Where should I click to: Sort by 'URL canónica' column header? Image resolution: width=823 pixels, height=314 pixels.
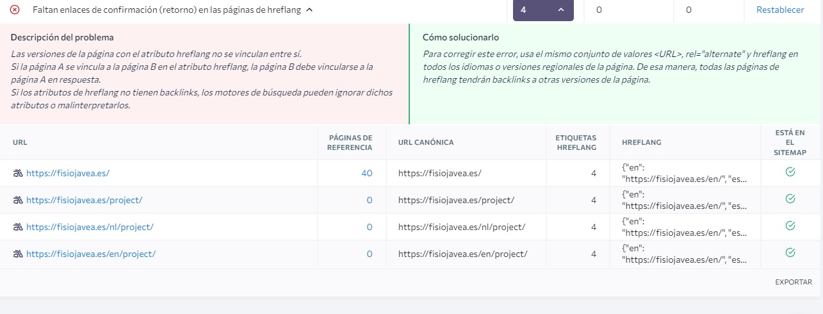coord(425,142)
